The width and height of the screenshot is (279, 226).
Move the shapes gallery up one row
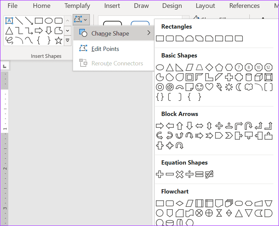[x=68, y=21]
